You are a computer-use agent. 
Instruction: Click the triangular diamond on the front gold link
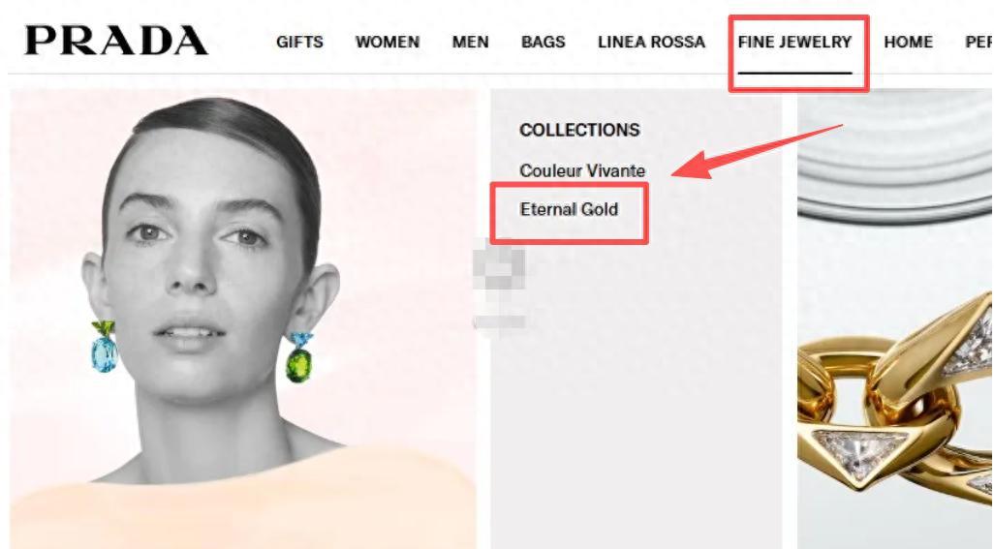pyautogui.click(x=858, y=447)
